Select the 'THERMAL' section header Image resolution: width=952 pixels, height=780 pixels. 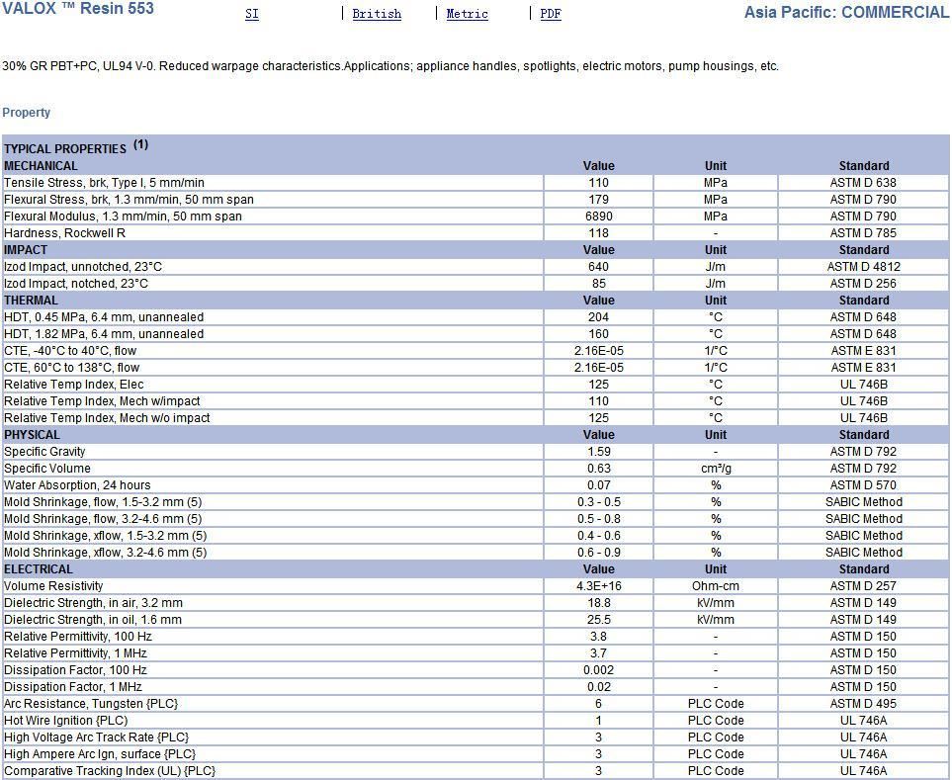tap(31, 301)
